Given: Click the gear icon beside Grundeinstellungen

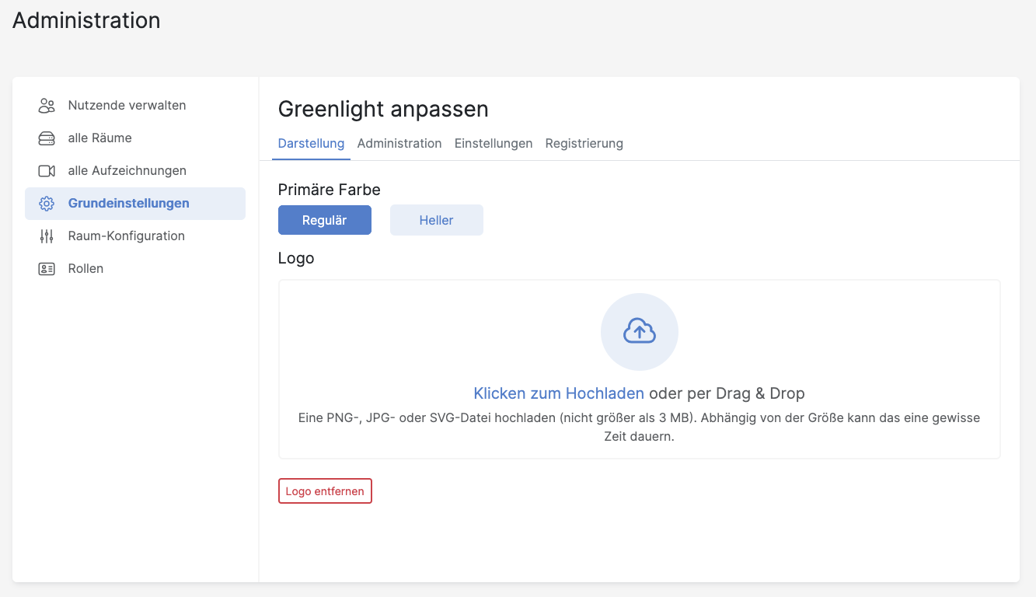Looking at the screenshot, I should 47,204.
